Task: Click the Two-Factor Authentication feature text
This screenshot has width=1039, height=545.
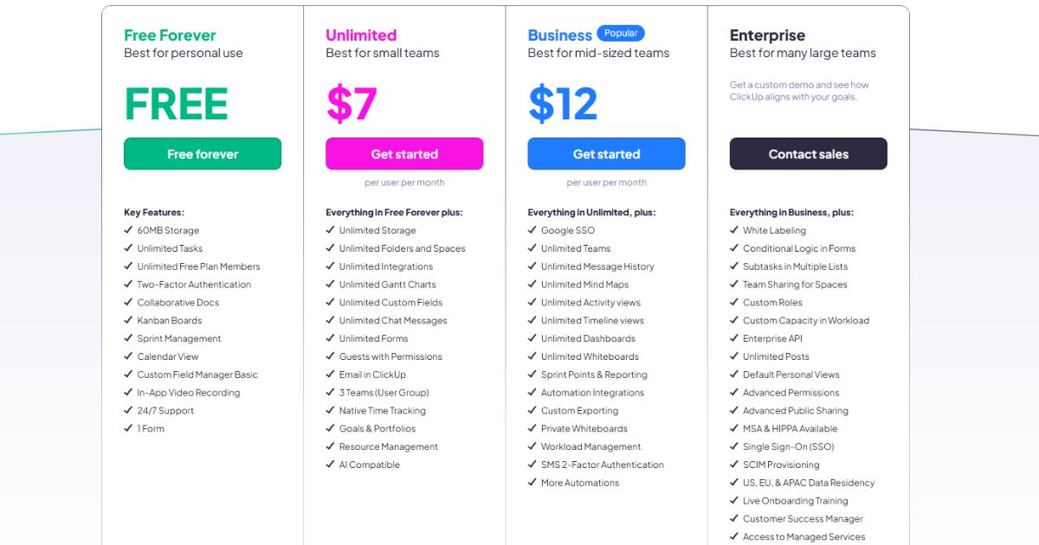Action: tap(194, 285)
